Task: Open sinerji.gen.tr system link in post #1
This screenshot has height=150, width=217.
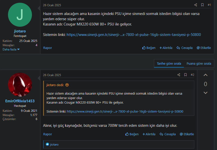Action: click(133, 35)
